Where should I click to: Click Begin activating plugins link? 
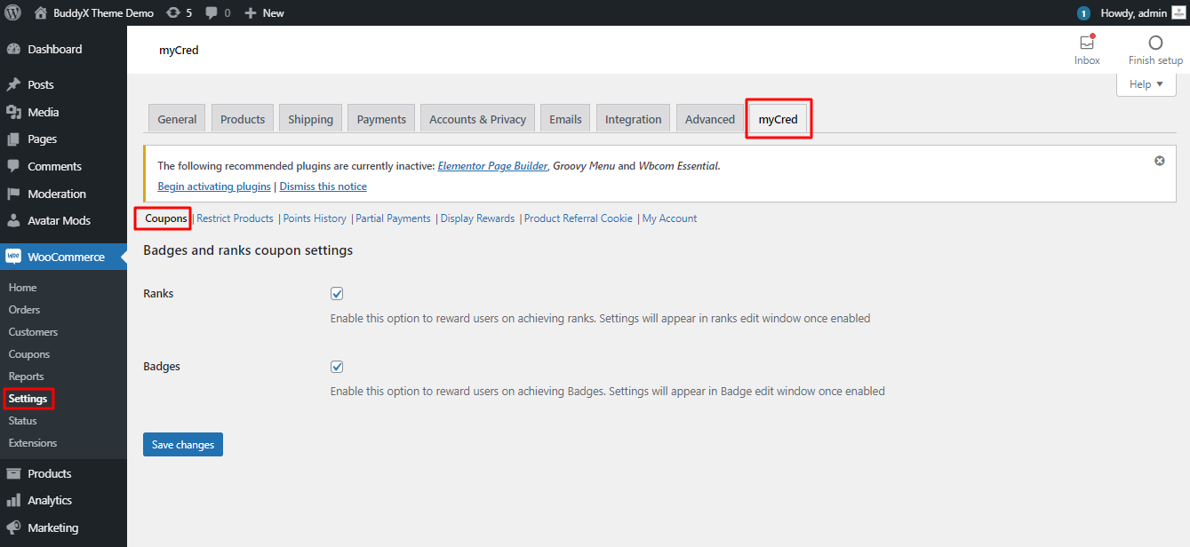coord(214,186)
